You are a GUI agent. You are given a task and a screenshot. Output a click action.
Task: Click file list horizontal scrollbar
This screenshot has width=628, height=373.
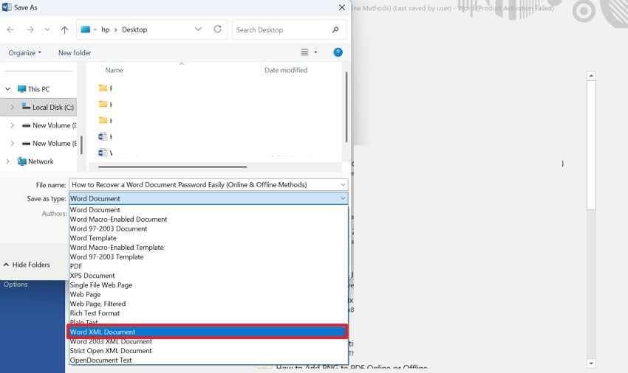point(172,167)
